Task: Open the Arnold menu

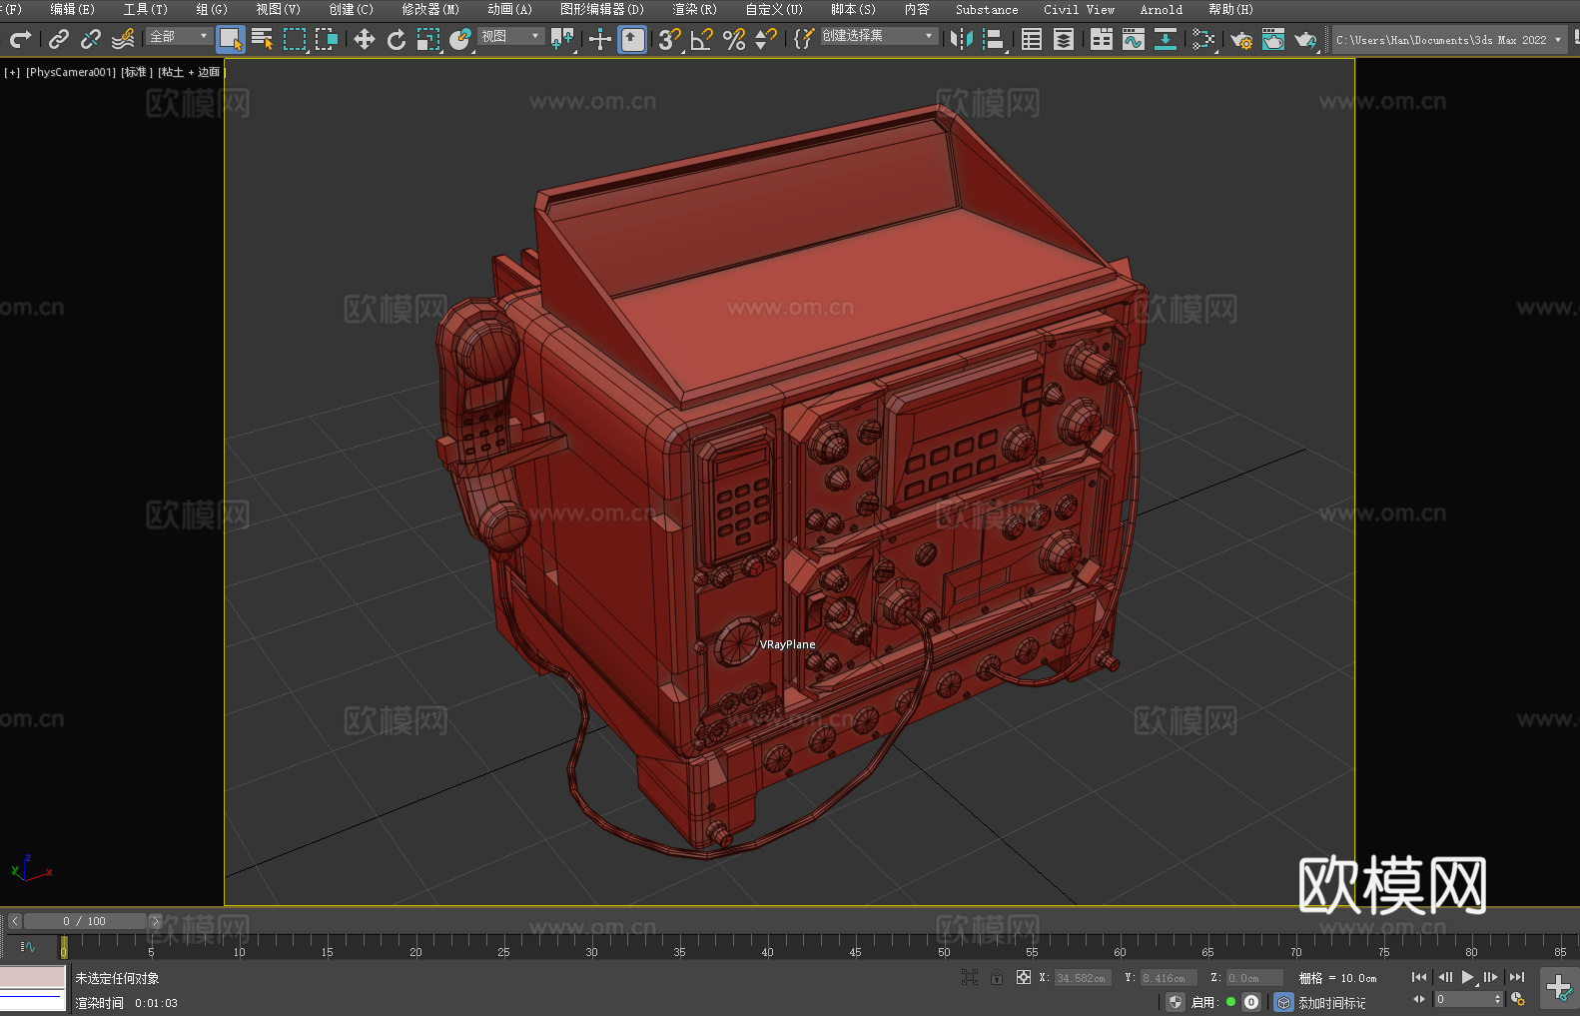Action: 1161,9
